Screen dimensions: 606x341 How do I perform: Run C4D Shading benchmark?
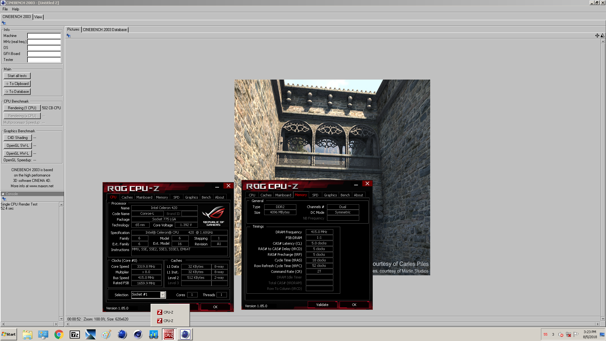pos(18,138)
